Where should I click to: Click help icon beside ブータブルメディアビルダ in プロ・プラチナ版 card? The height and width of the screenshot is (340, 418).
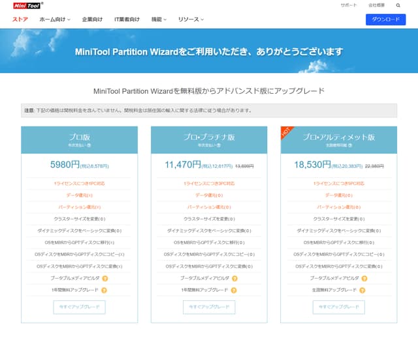(234, 279)
